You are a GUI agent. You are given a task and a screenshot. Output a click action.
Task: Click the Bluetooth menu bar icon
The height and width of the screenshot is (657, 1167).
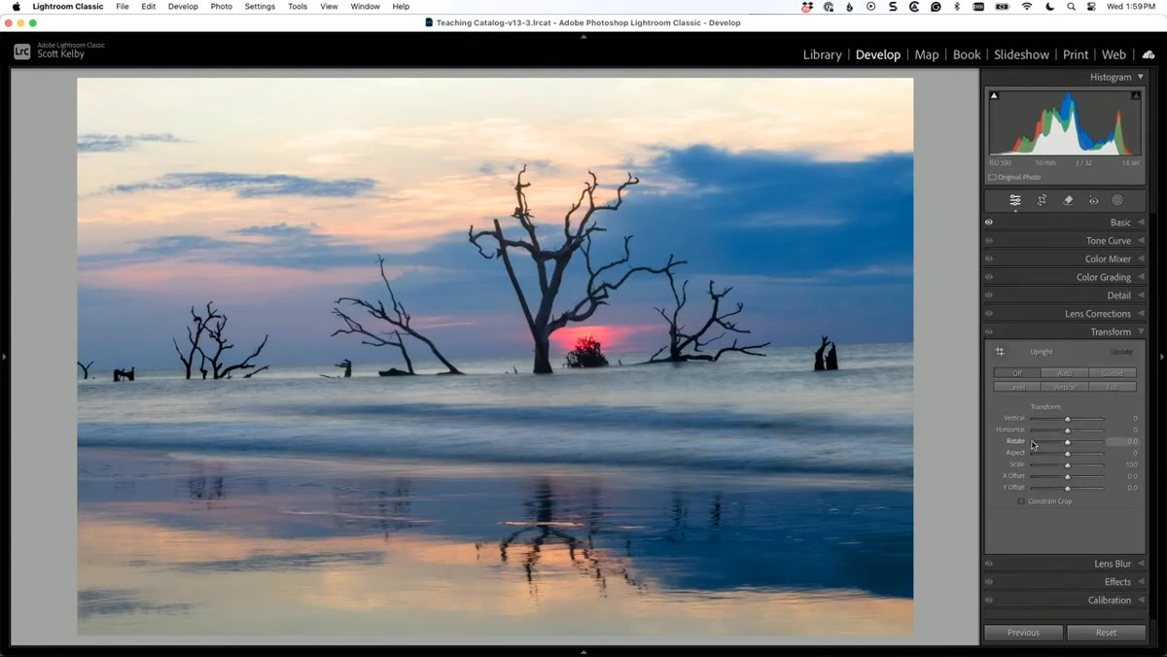pyautogui.click(x=956, y=7)
